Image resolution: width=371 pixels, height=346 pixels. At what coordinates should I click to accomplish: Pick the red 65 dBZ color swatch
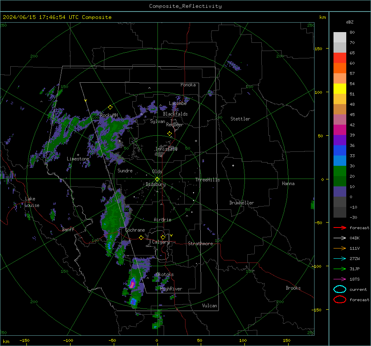pyautogui.click(x=340, y=58)
